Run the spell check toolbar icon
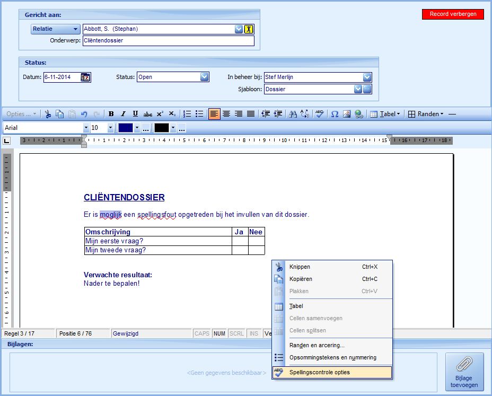Viewport: 492px width, 396px height. [319, 114]
